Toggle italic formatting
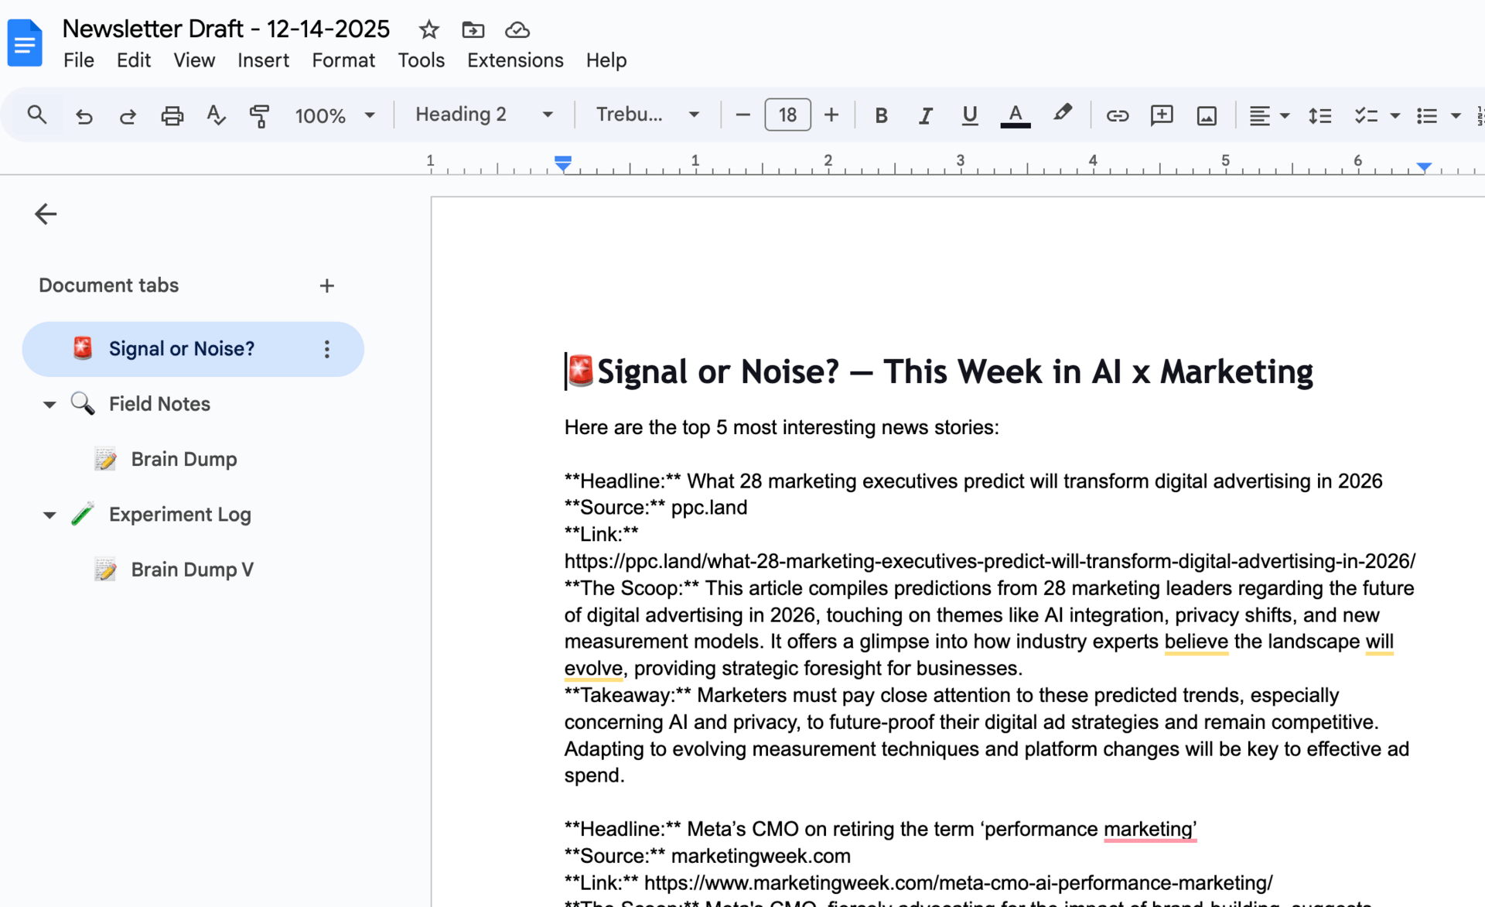The height and width of the screenshot is (907, 1485). pyautogui.click(x=925, y=115)
